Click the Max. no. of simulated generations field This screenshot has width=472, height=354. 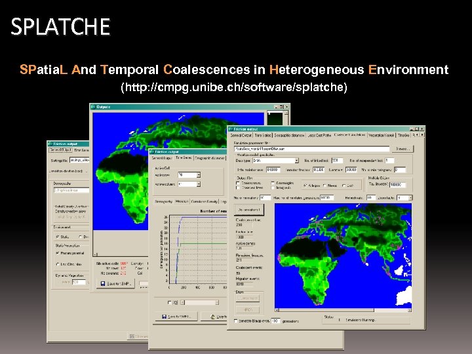[326, 198]
